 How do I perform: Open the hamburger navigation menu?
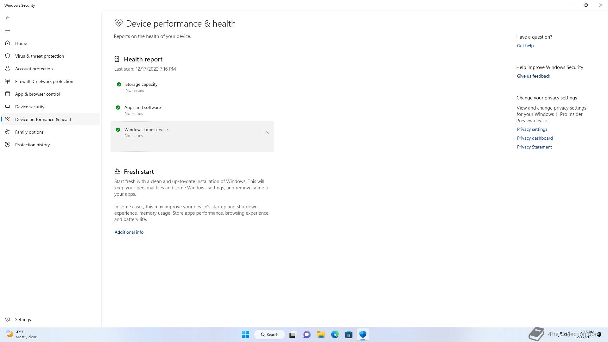[8, 30]
